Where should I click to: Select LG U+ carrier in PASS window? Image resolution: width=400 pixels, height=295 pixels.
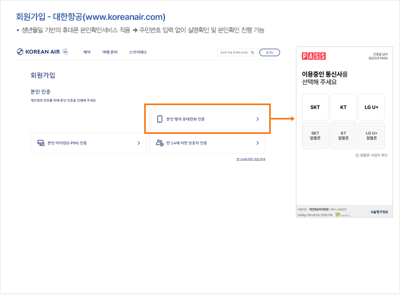click(x=372, y=107)
